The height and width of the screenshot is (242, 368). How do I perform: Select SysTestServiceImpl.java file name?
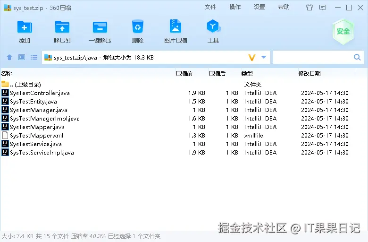pyautogui.click(x=42, y=152)
